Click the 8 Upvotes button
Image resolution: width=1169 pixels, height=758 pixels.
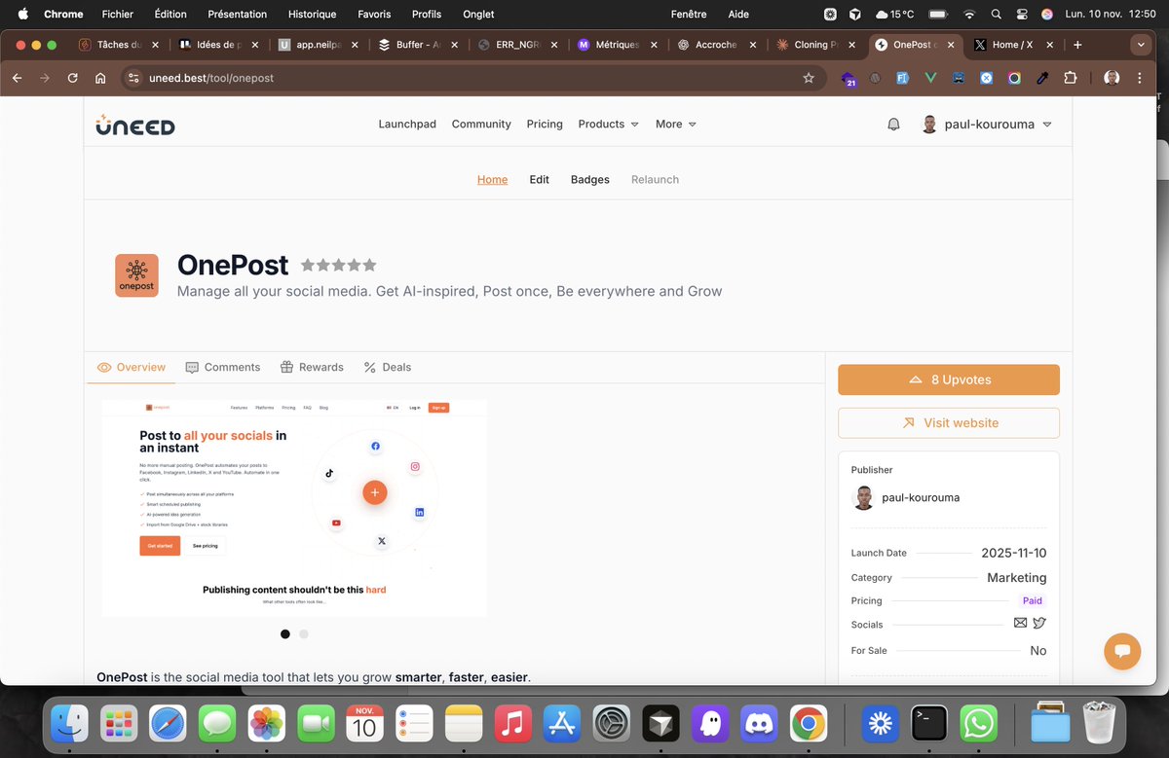coord(949,379)
